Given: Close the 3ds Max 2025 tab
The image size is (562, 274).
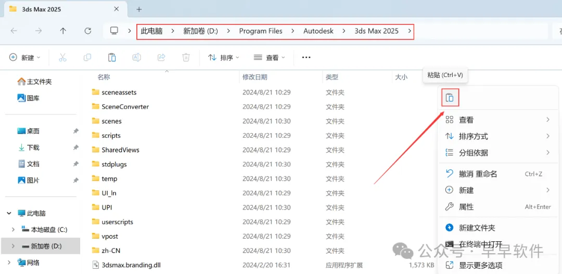Looking at the screenshot, I should tap(116, 9).
